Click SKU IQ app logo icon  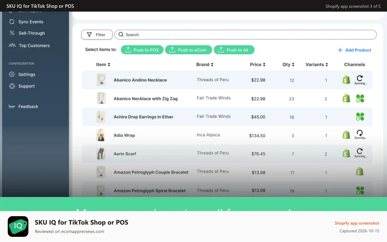pyautogui.click(x=18, y=227)
